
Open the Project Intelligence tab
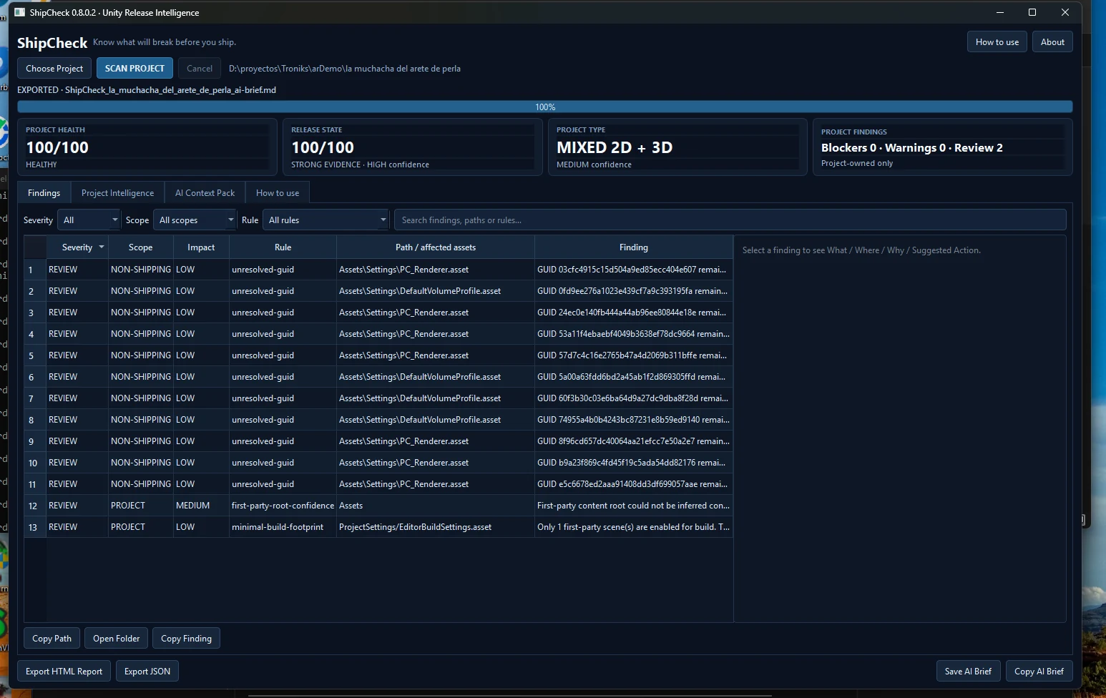tap(118, 193)
